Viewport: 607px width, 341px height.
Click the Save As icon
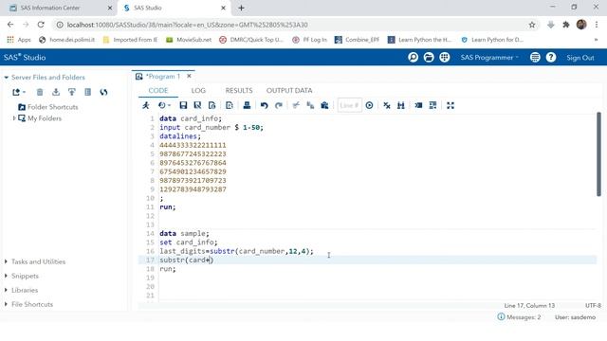[197, 105]
